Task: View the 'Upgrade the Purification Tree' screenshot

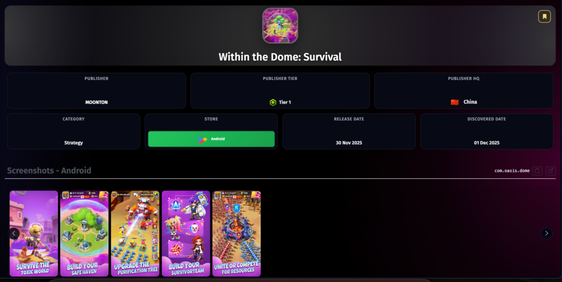Action: pos(135,234)
